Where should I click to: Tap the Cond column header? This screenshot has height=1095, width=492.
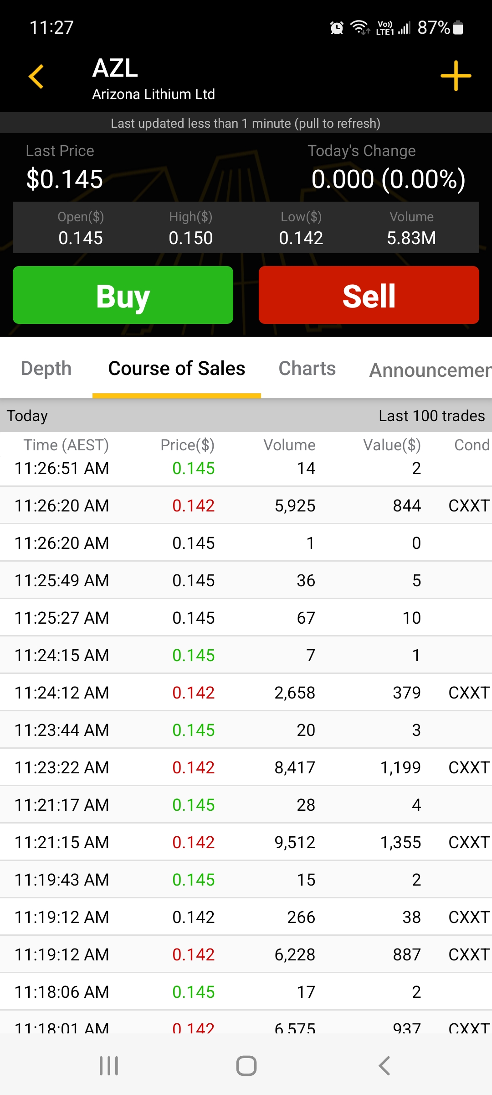472,445
